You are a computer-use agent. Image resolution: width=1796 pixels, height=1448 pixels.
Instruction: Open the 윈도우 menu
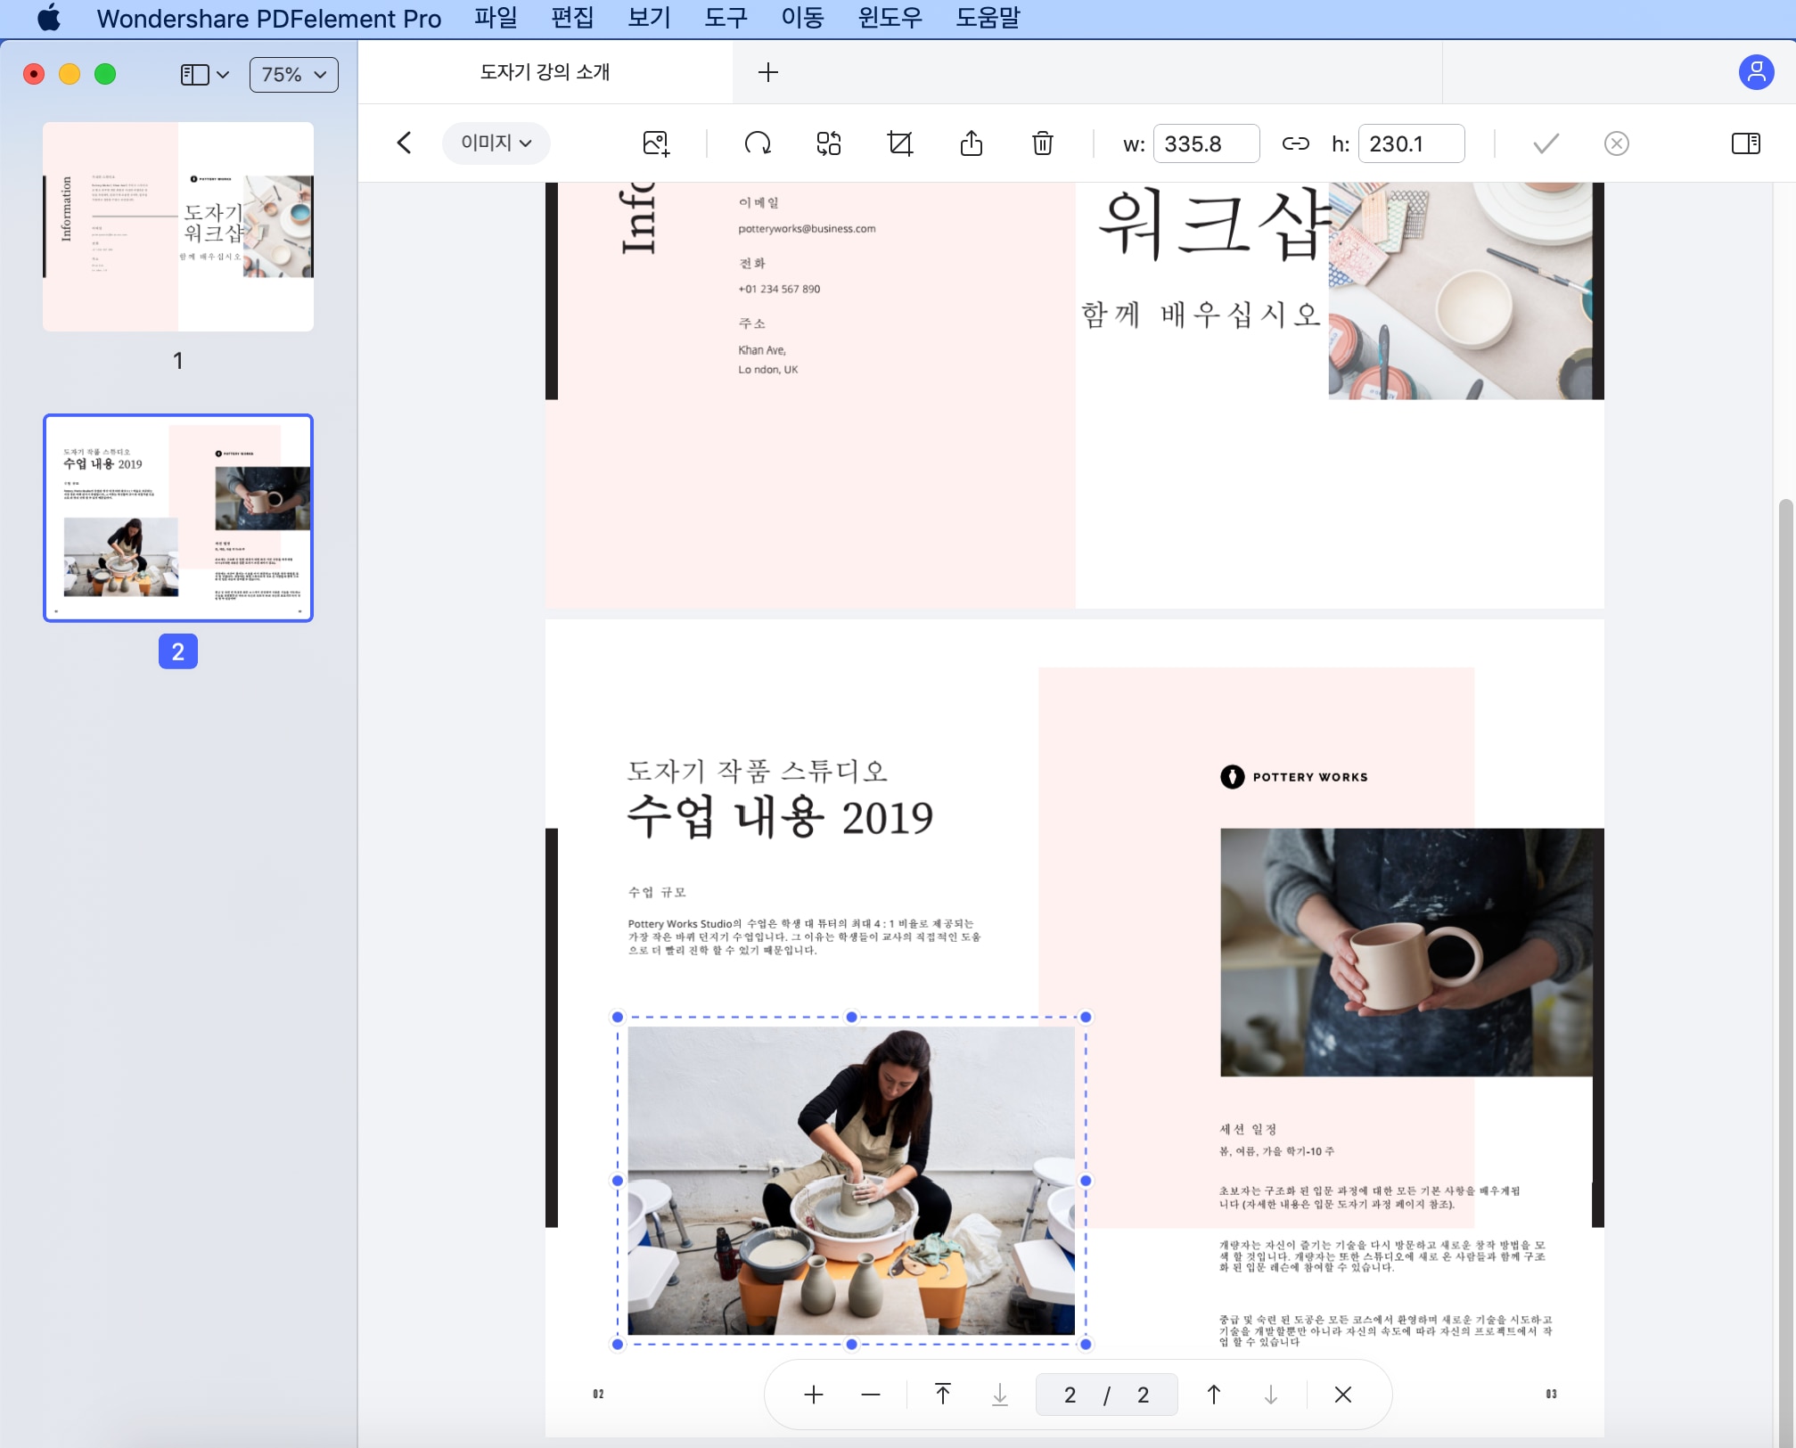coord(890,18)
